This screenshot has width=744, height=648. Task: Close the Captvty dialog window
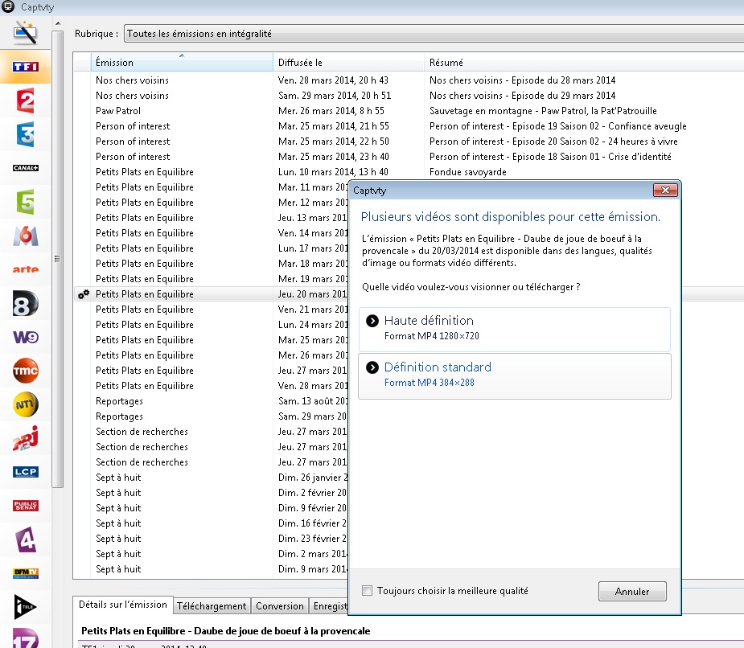664,191
